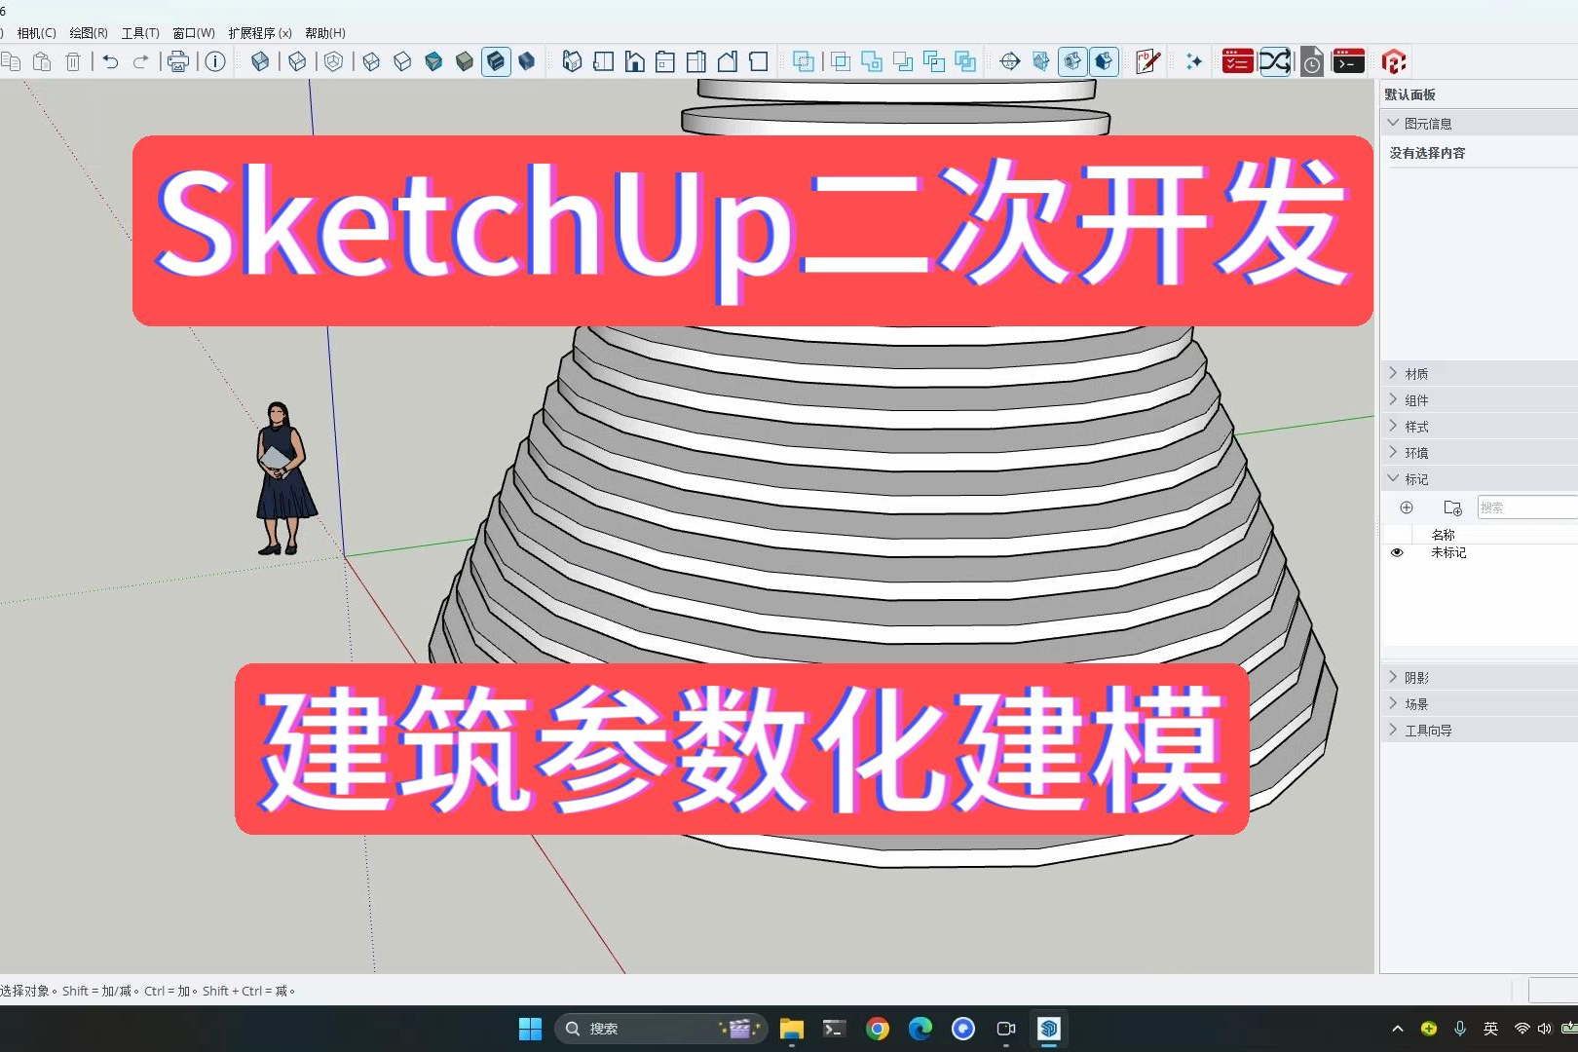Click the blue sparkle stars icon
Viewport: 1578px width, 1052px height.
(1193, 62)
